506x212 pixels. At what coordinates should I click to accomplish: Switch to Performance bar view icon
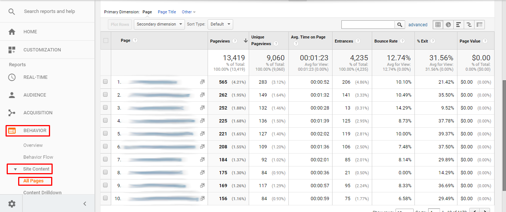click(459, 24)
